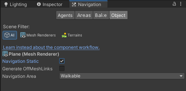
Task: Uncheck the Navigation Static checkbox
Action: coord(62,61)
